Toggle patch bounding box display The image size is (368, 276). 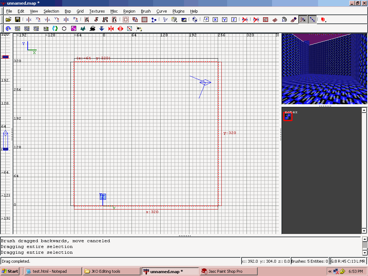266,20
